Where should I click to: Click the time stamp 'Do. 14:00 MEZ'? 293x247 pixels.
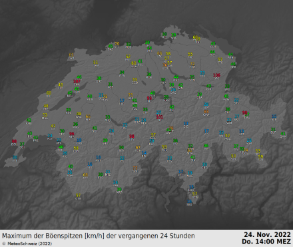click(x=266, y=242)
